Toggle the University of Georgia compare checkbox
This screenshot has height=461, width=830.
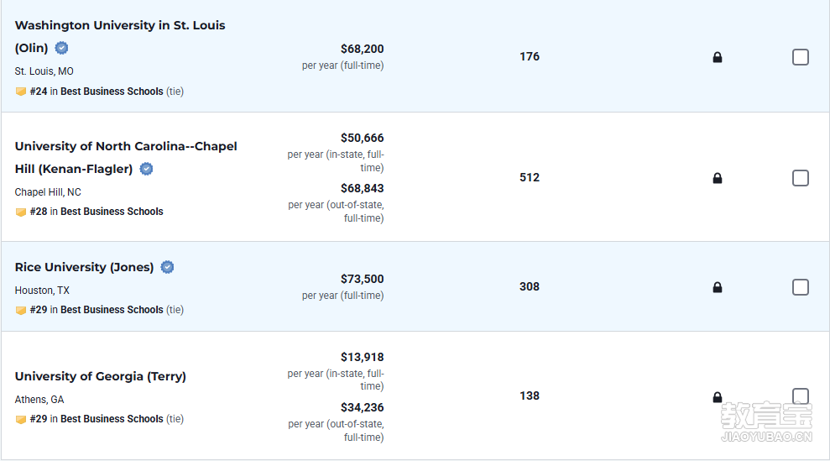(801, 396)
